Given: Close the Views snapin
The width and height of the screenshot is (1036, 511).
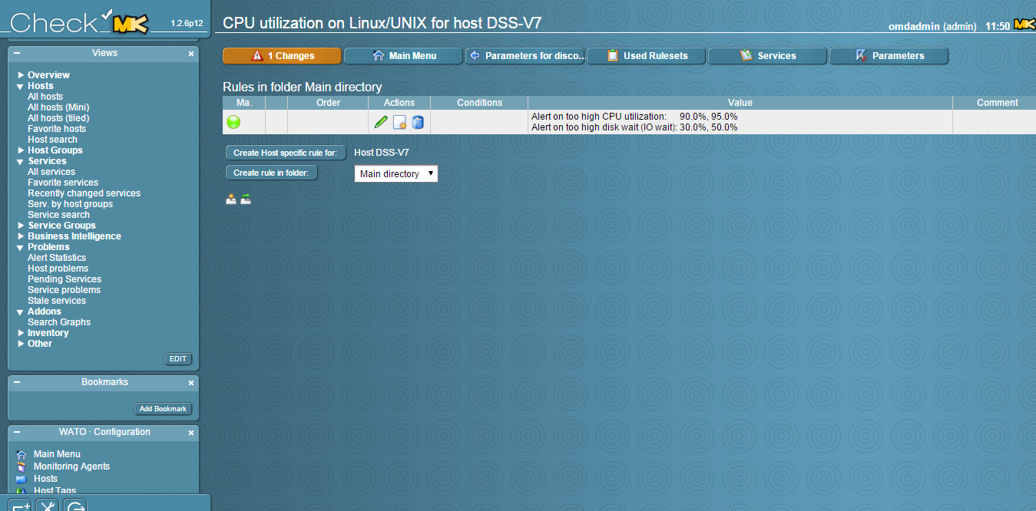Looking at the screenshot, I should point(191,54).
